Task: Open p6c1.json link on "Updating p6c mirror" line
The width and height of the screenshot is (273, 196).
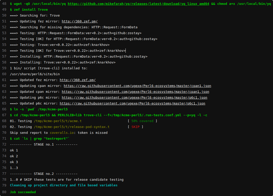Action: click(134, 98)
